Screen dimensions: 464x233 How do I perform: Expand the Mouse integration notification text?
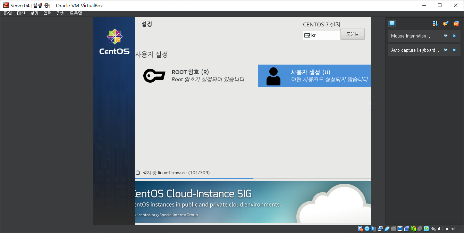coord(411,36)
